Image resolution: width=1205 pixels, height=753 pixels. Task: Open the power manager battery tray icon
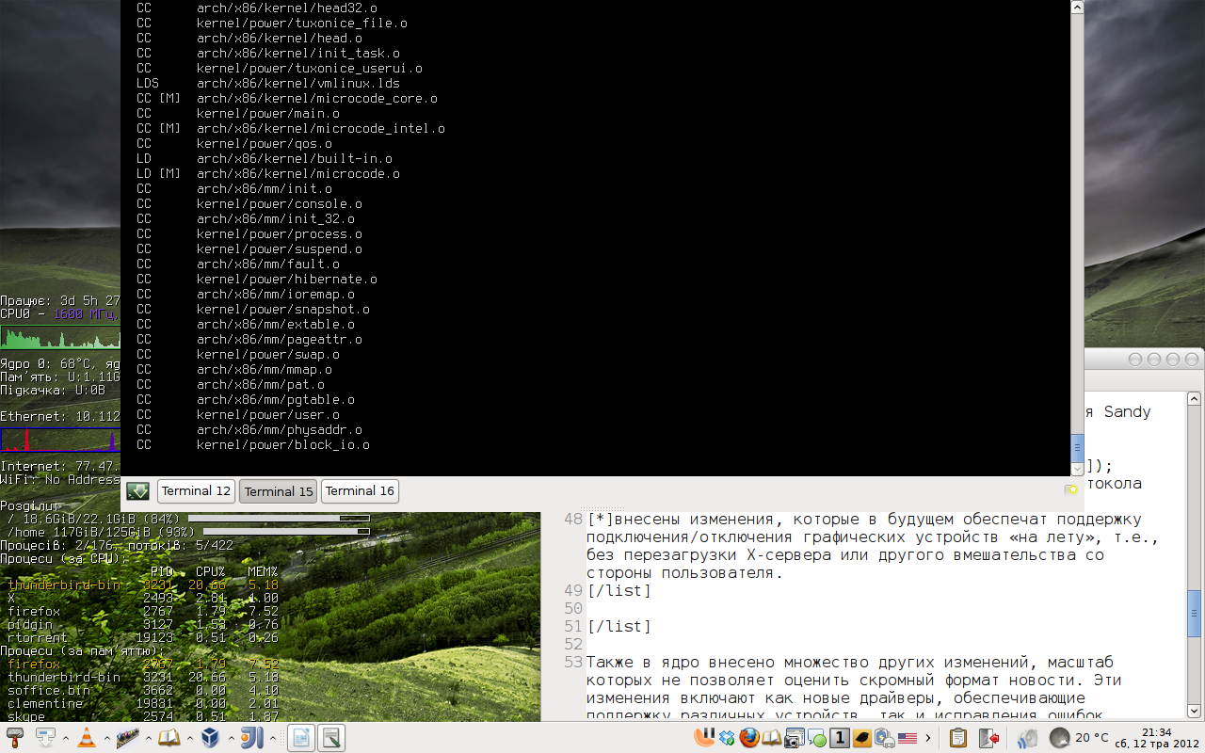(884, 738)
